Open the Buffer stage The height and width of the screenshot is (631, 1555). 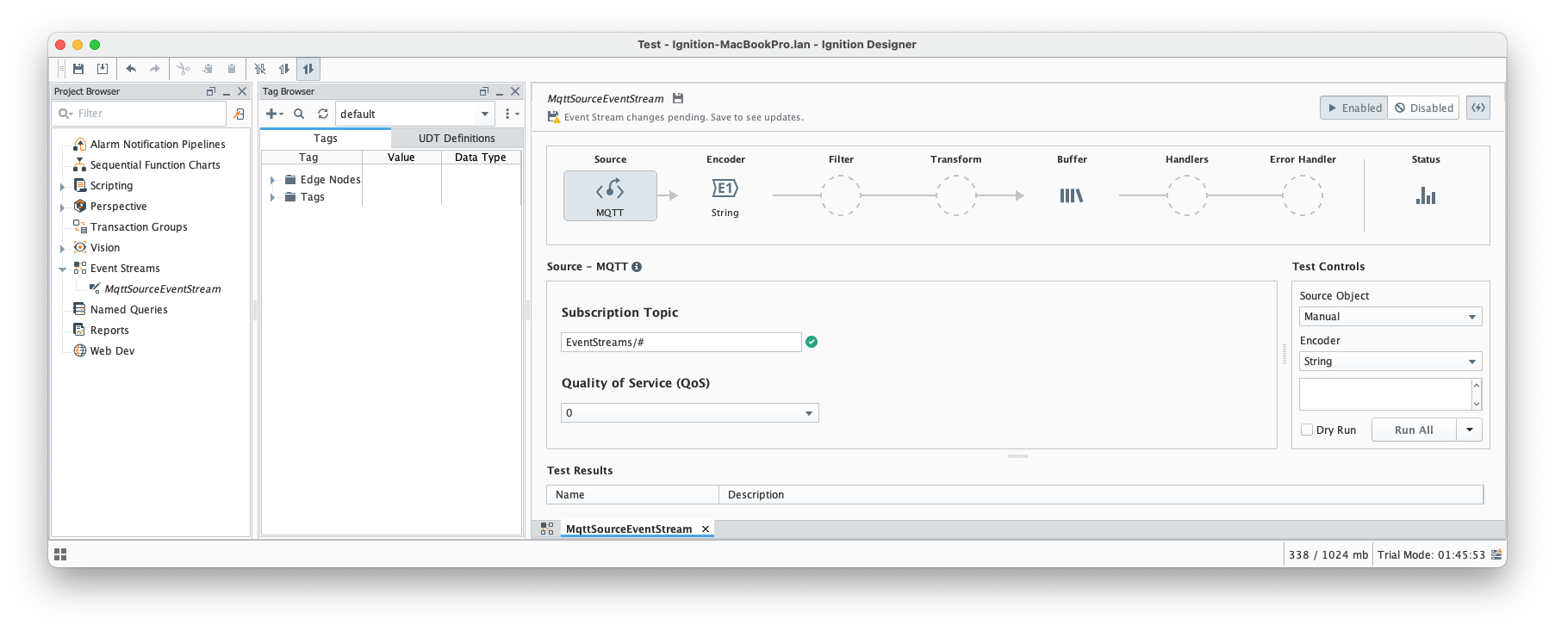[1072, 196]
